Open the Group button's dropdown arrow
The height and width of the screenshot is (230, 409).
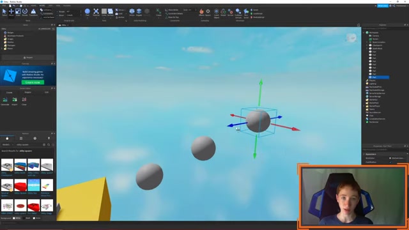(x=125, y=10)
